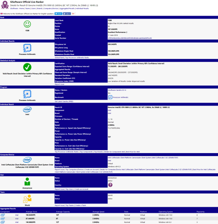Screen dimensions: 218x224
Task: Click the yellow World team icon
Action: click(x=27, y=199)
